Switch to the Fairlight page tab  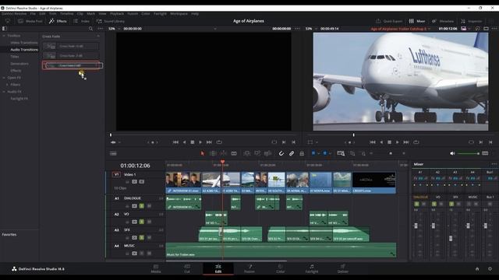(x=312, y=268)
